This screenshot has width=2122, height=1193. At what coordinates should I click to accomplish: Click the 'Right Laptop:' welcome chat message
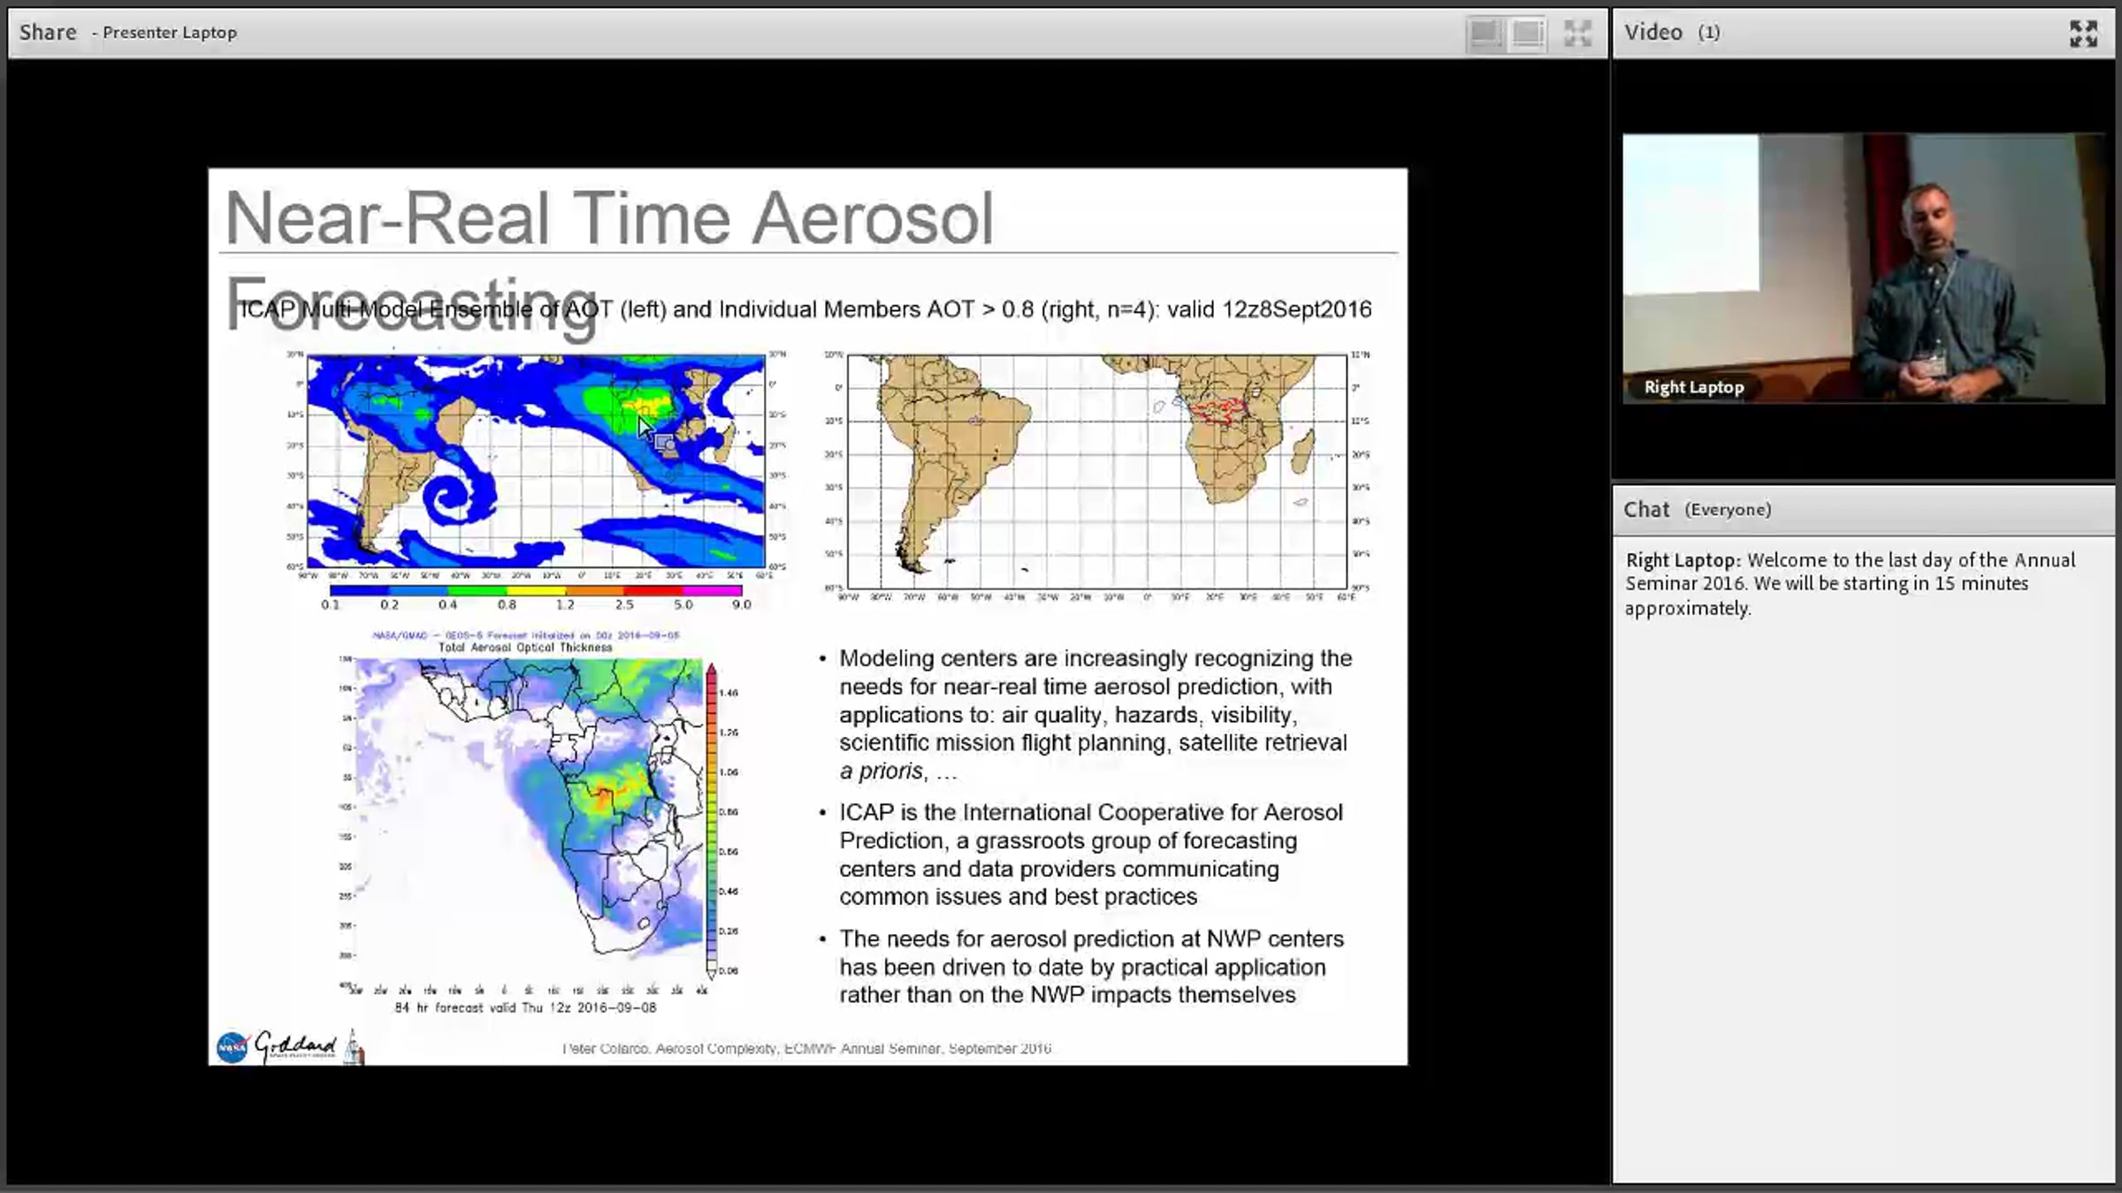(x=1850, y=584)
